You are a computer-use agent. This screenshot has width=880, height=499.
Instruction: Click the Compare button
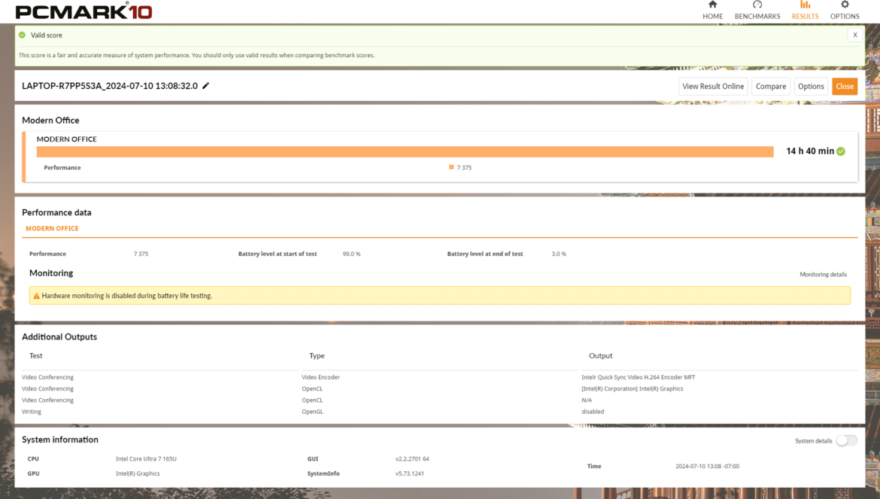(770, 87)
